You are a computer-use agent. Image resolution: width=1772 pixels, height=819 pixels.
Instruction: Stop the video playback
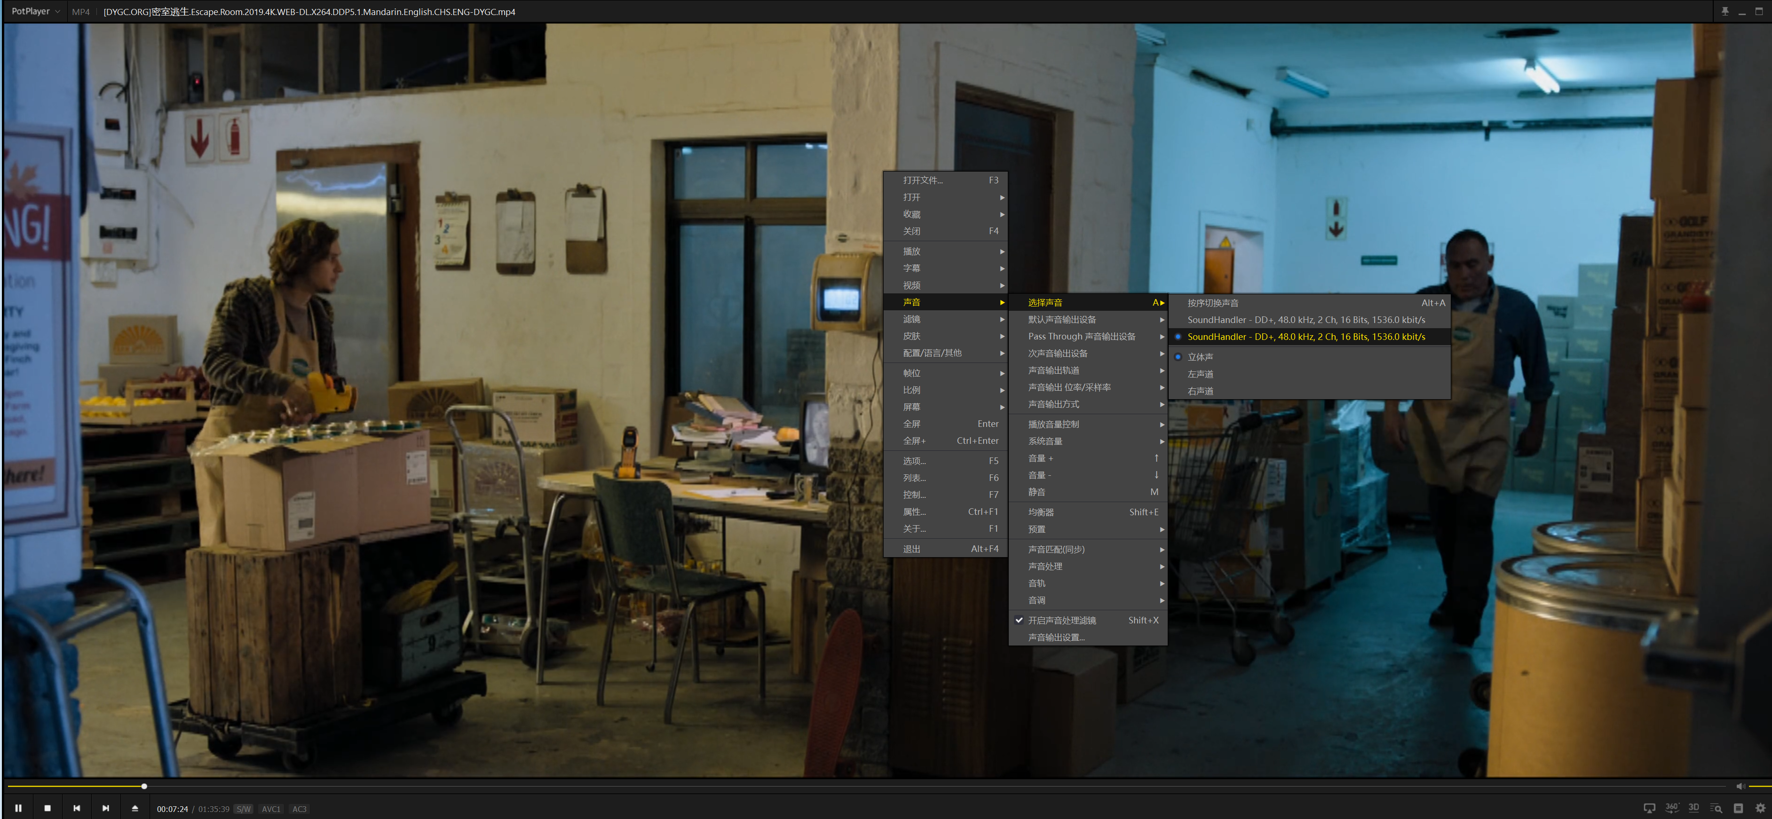[47, 808]
